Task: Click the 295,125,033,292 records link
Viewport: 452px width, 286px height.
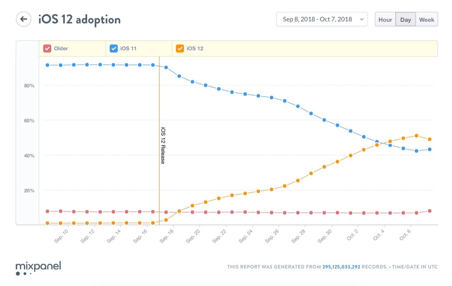Action: [x=341, y=267]
